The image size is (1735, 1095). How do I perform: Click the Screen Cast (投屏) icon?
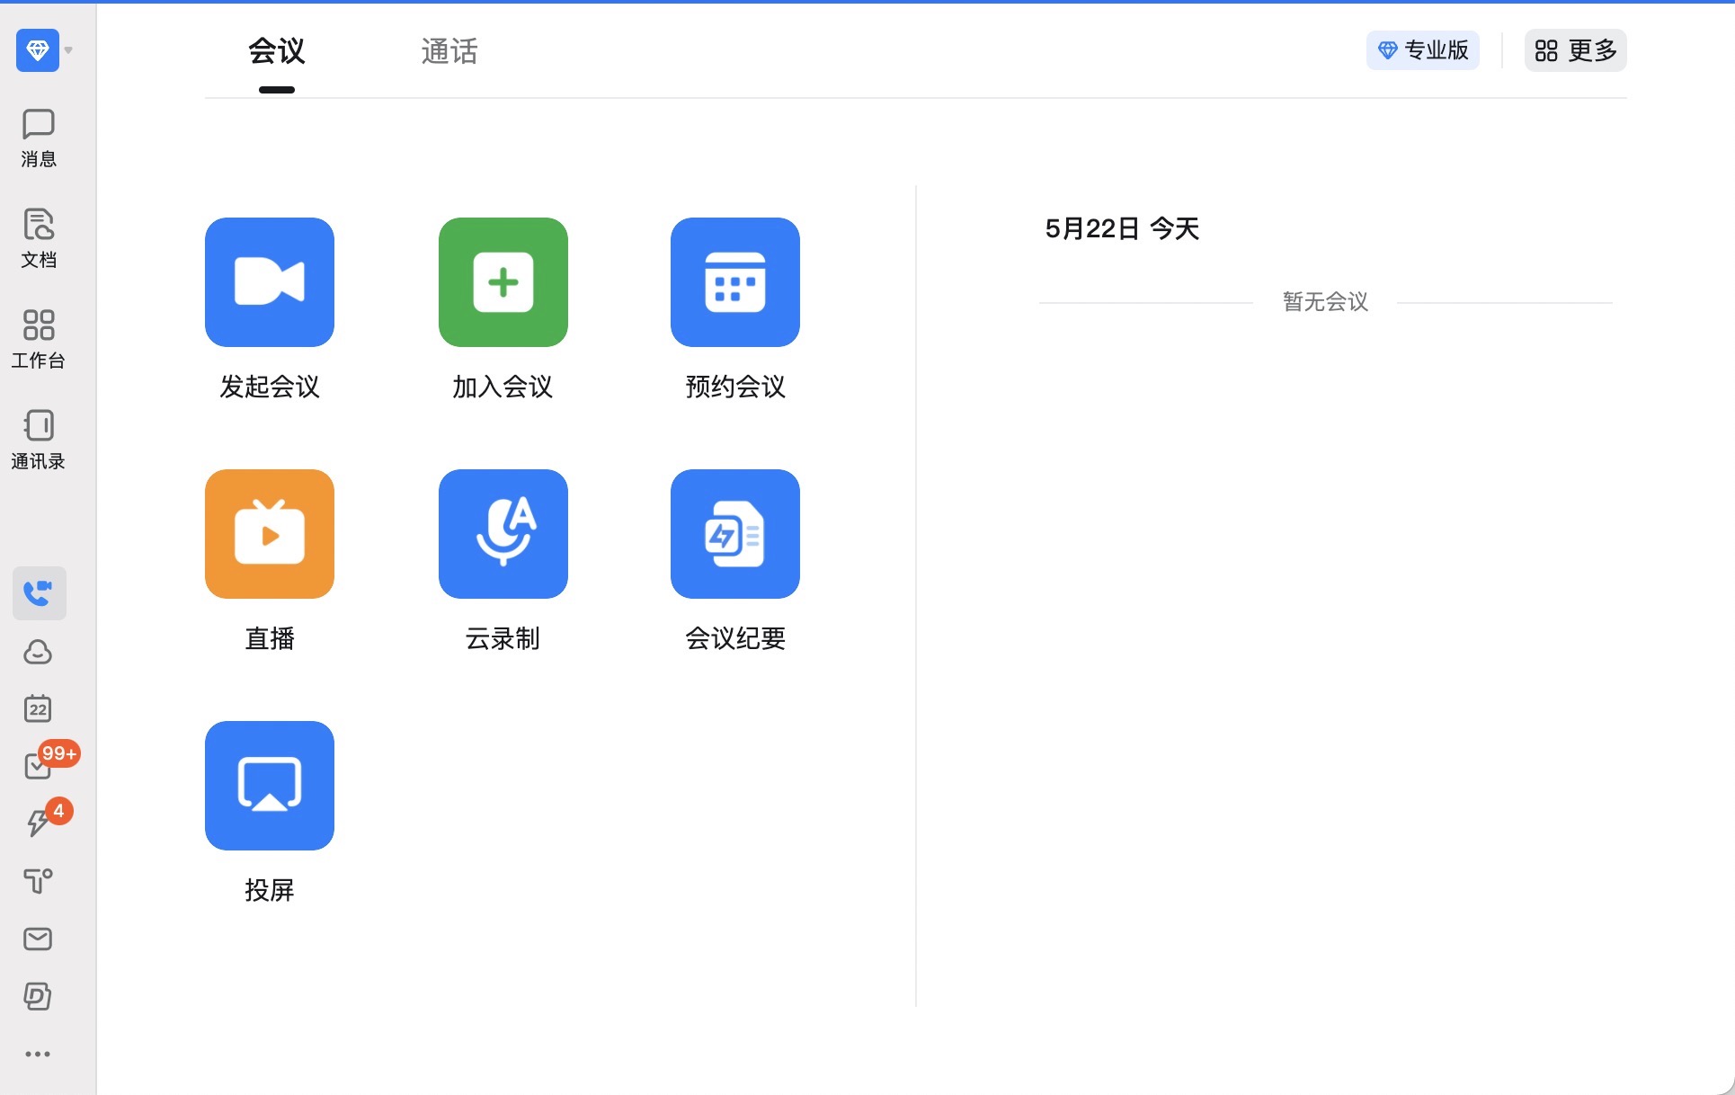pyautogui.click(x=269, y=786)
